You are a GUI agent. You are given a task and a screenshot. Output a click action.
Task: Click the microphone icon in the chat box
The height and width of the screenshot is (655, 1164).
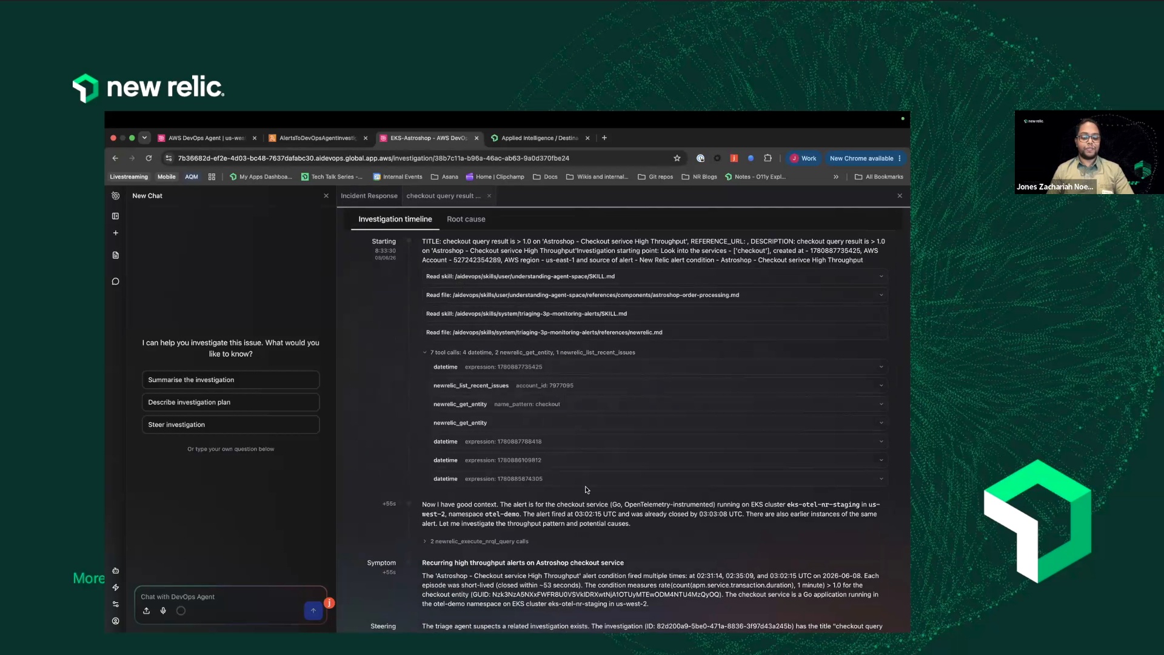[163, 611]
